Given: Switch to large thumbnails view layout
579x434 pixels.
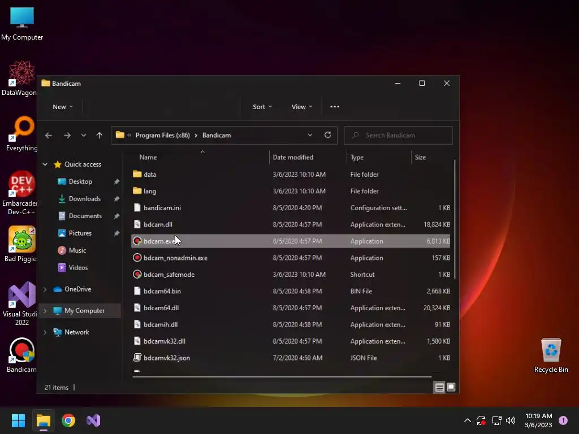Looking at the screenshot, I should pos(451,387).
